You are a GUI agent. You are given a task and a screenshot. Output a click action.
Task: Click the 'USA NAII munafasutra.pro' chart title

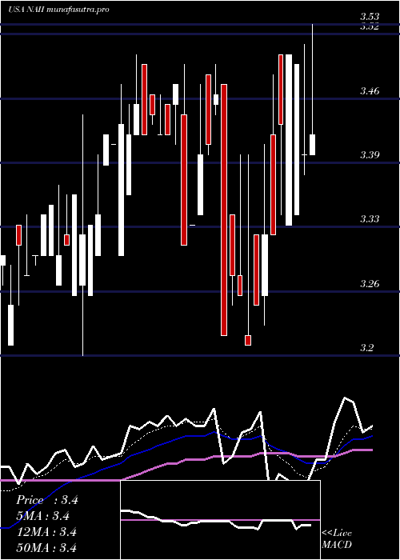click(x=58, y=10)
